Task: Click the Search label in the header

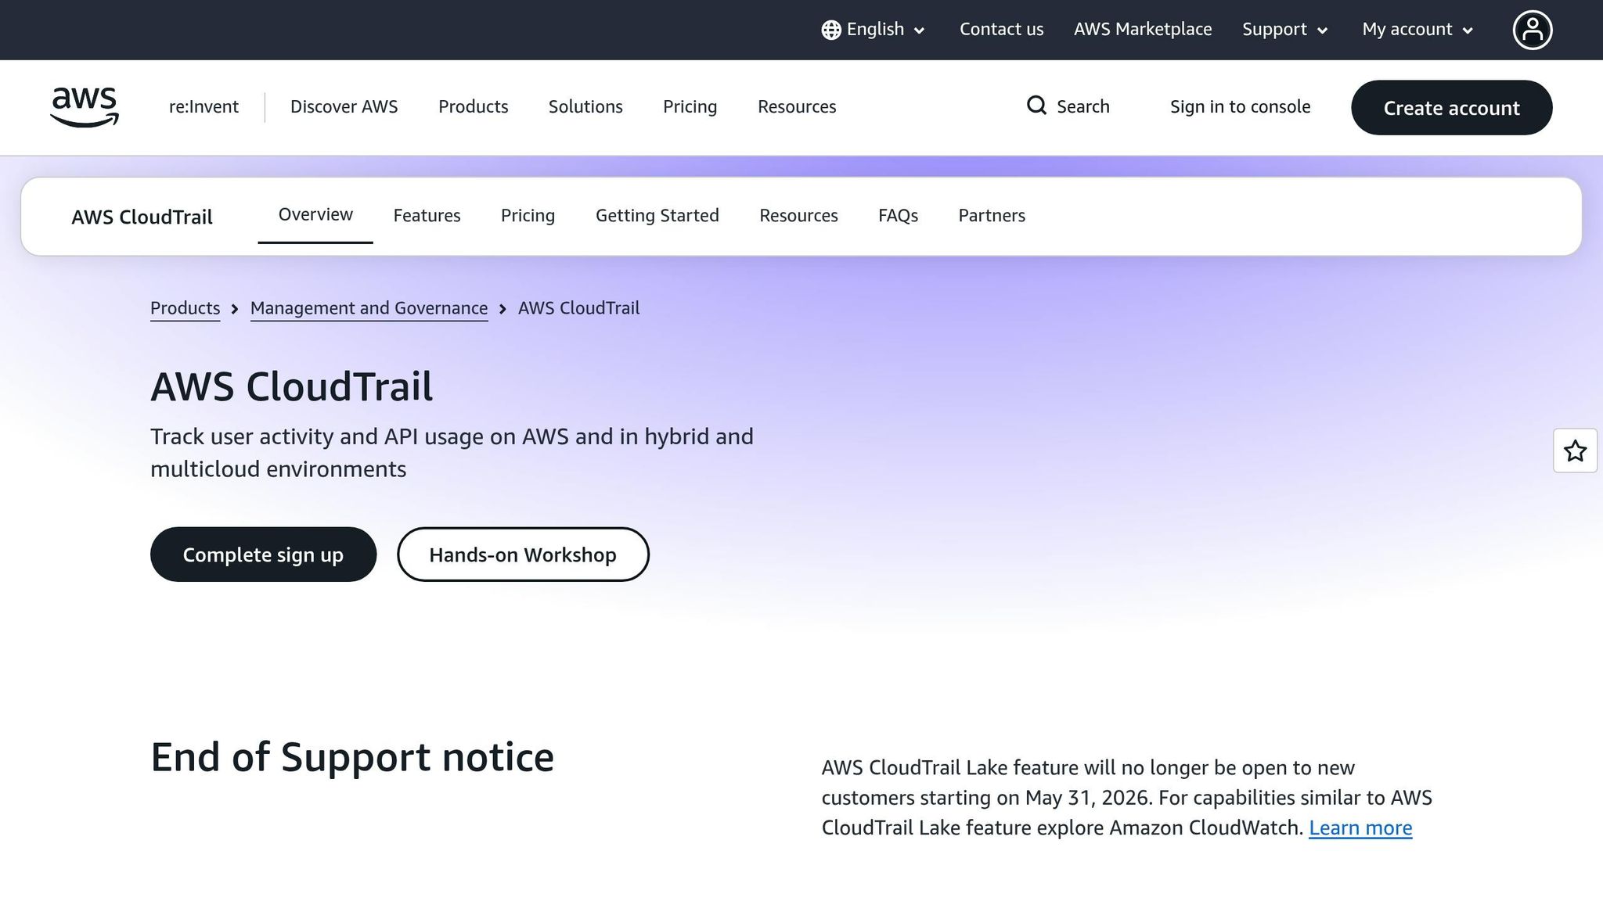Action: coord(1083,106)
